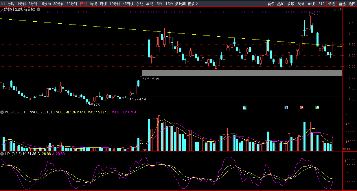The height and width of the screenshot is (191, 357).
Task: Toggle the side panel icon near price axis
Action: click(x=339, y=10)
